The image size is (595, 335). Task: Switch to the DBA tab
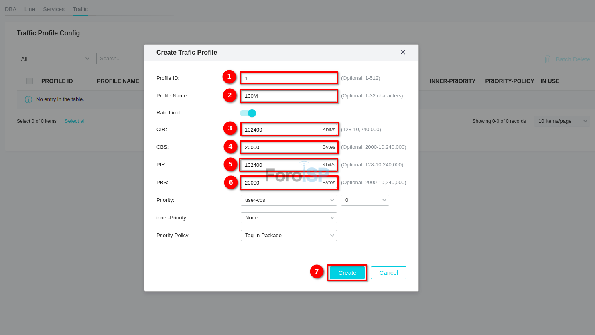coord(10,9)
